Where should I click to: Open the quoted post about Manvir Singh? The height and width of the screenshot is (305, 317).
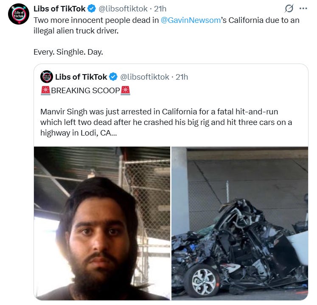(171, 122)
